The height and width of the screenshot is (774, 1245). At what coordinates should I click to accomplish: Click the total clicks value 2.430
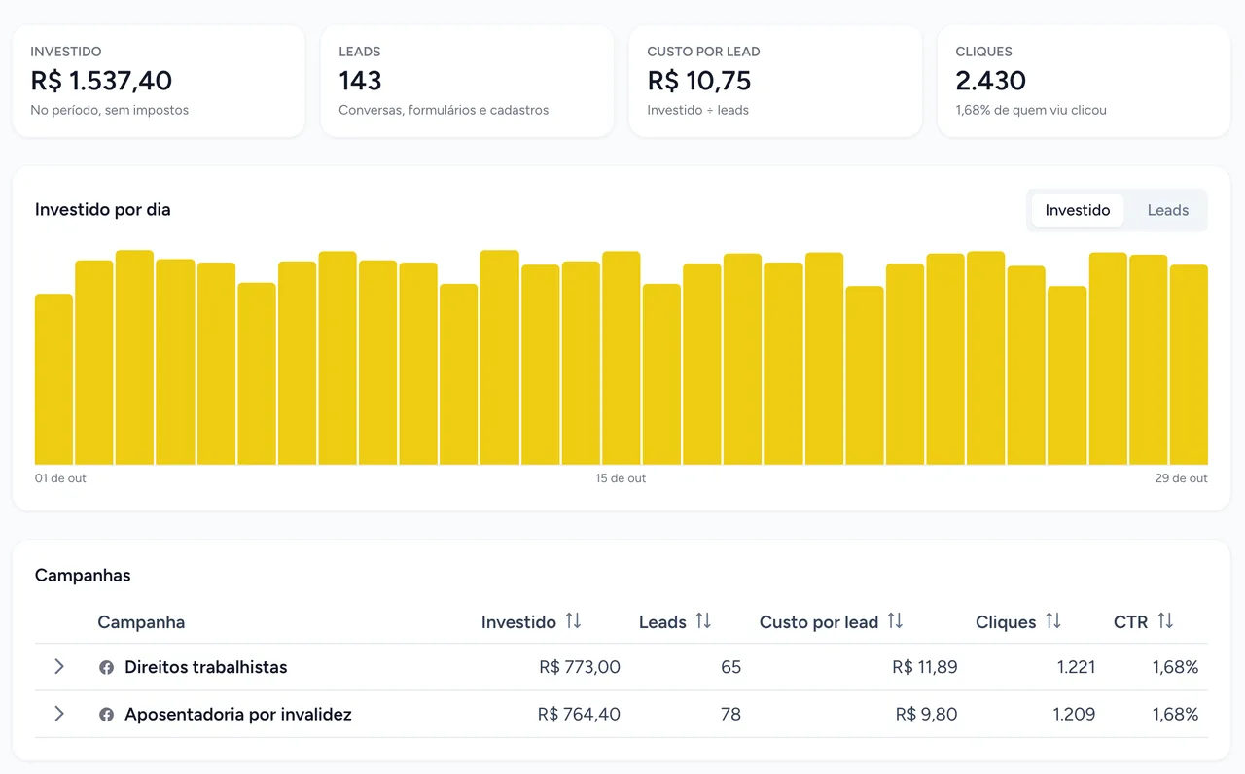991,80
